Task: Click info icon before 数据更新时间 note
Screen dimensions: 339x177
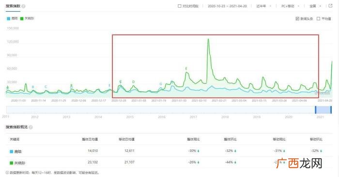Action: (x=7, y=173)
